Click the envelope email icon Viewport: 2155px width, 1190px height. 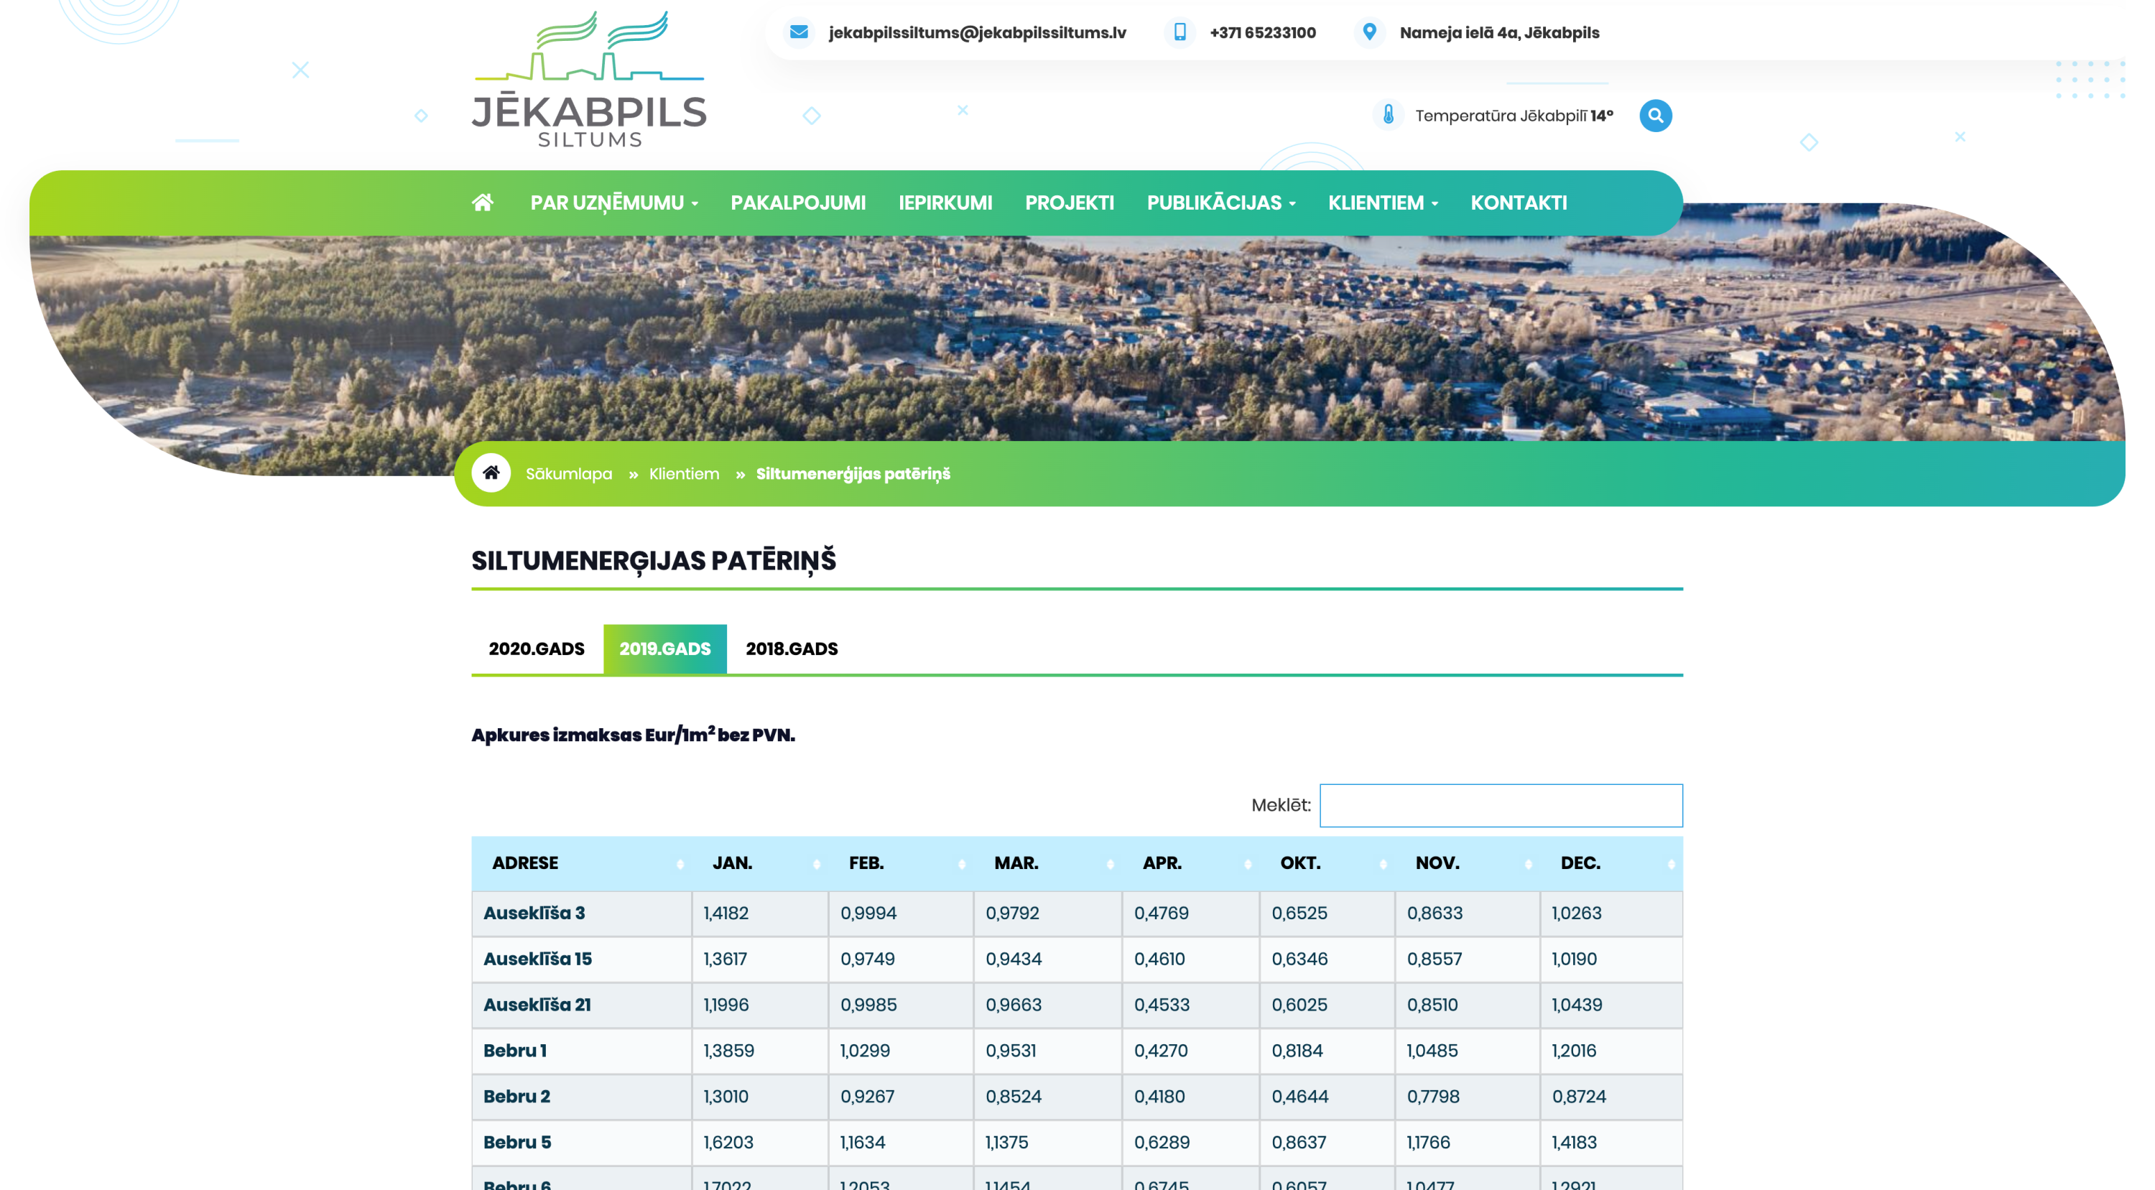click(799, 32)
